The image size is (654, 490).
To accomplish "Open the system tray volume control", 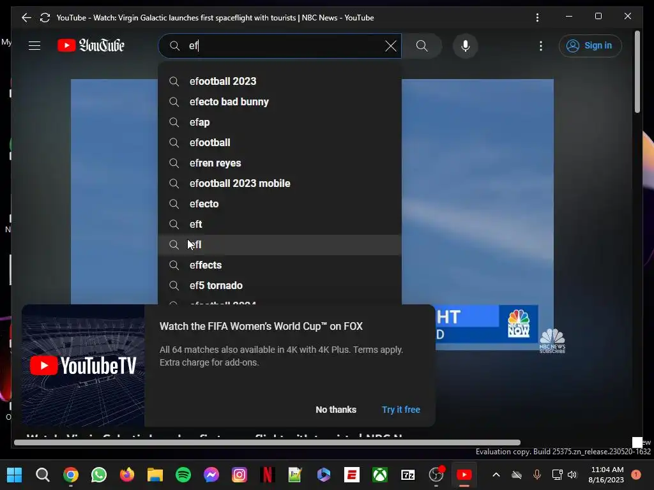I will 572,475.
